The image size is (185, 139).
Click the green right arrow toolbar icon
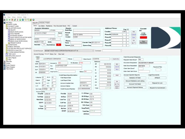click(x=10, y=20)
